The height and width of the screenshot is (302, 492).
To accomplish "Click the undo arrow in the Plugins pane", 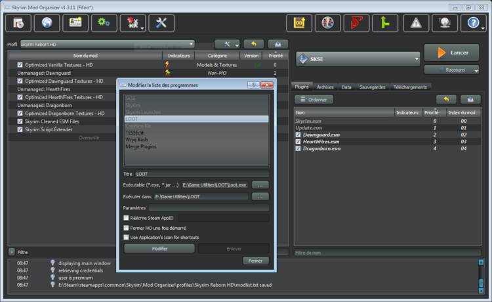I will click(x=446, y=100).
